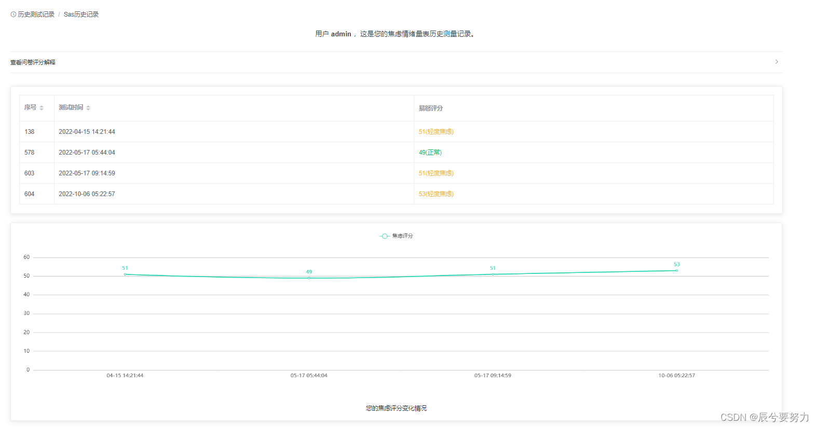Image resolution: width=816 pixels, height=427 pixels.
Task: Click the 53(轻度焦虑) score cell
Action: click(436, 194)
